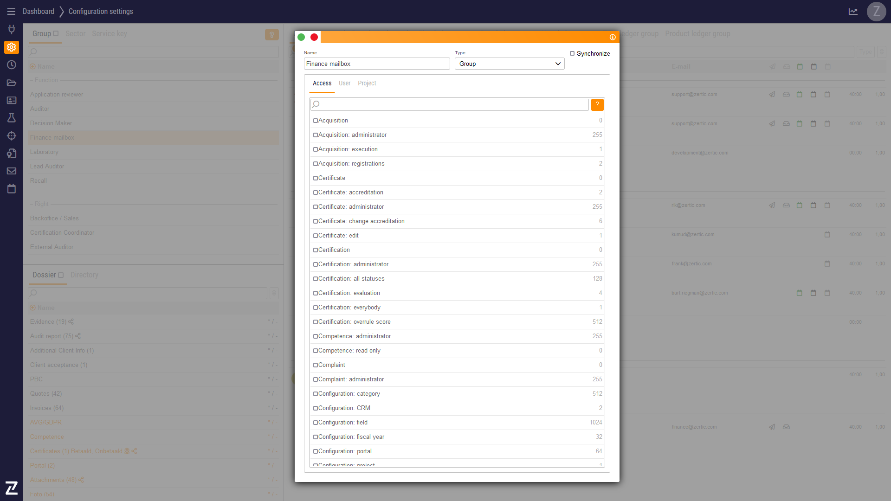Switch to the User tab
The height and width of the screenshot is (501, 891).
coord(344,83)
